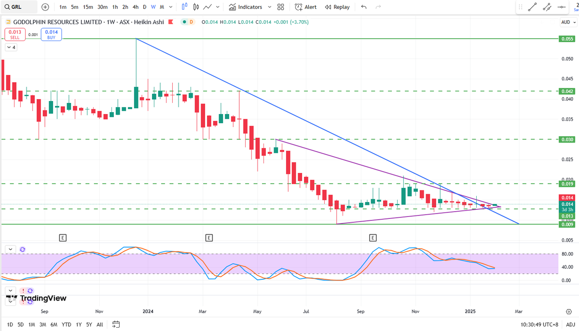This screenshot has height=331, width=579.
Task: Expand the favorite indicators dropdown arrow
Action: pyautogui.click(x=269, y=7)
